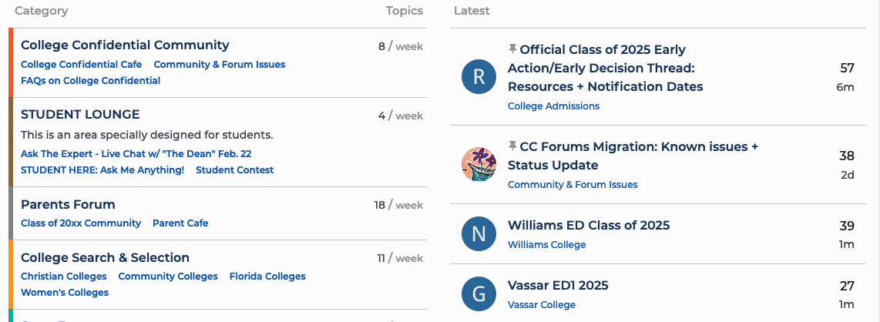Viewport: 880px width, 322px height.
Task: Click the Williams College category tag
Action: click(546, 244)
